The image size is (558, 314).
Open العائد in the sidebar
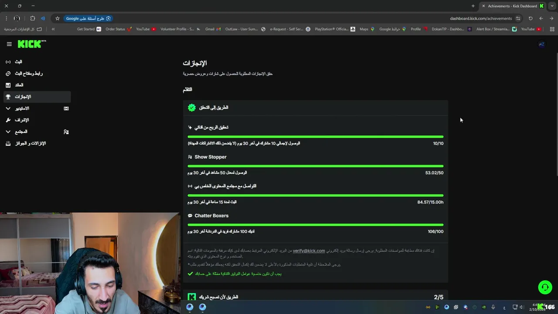pyautogui.click(x=37, y=85)
